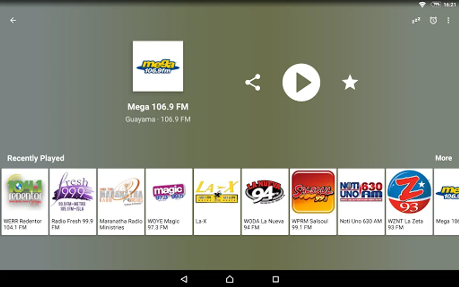Click the Guayama - 106.9 FM subtitle
This screenshot has width=459, height=287.
click(x=158, y=119)
